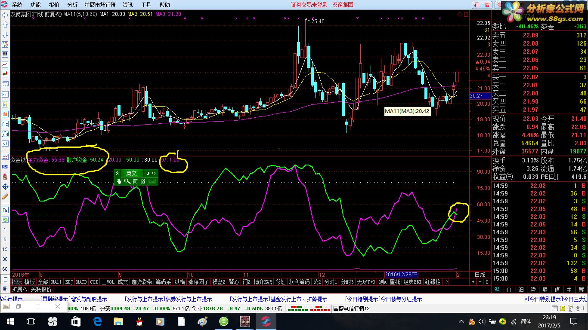This screenshot has width=588, height=330.
Task: Collapse the IME toolbar with chevron icon
Action: pos(118,173)
